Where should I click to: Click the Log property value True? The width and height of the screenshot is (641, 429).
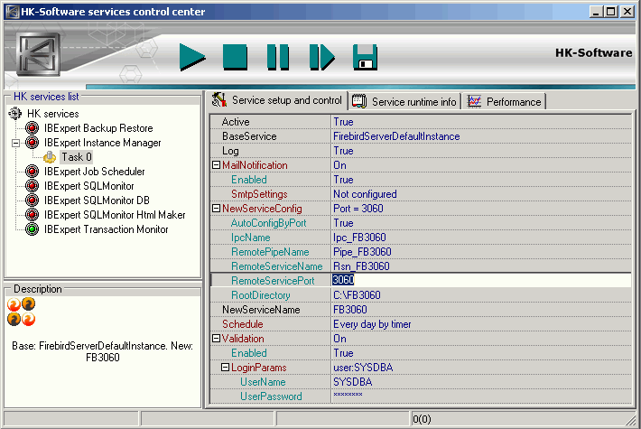[x=343, y=151]
